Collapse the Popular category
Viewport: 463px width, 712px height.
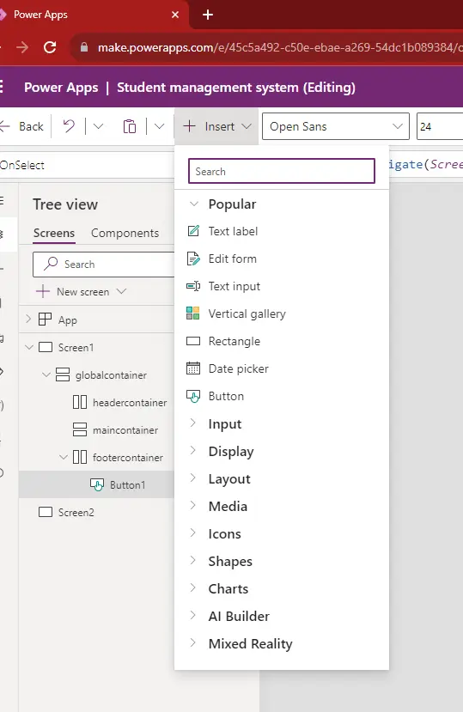point(194,204)
